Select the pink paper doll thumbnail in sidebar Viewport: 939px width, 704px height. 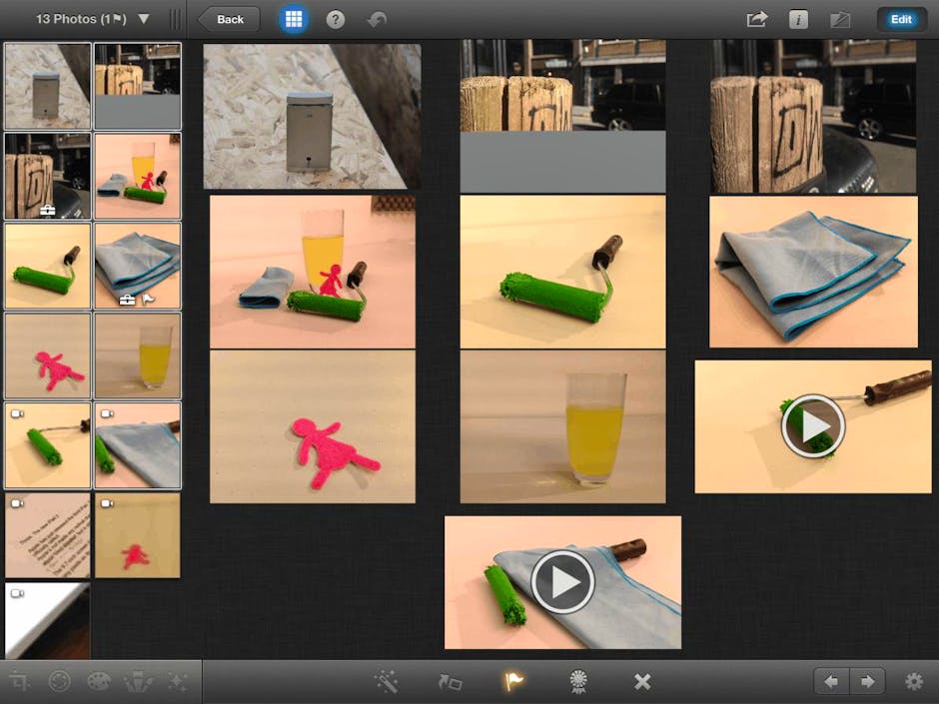click(x=47, y=356)
